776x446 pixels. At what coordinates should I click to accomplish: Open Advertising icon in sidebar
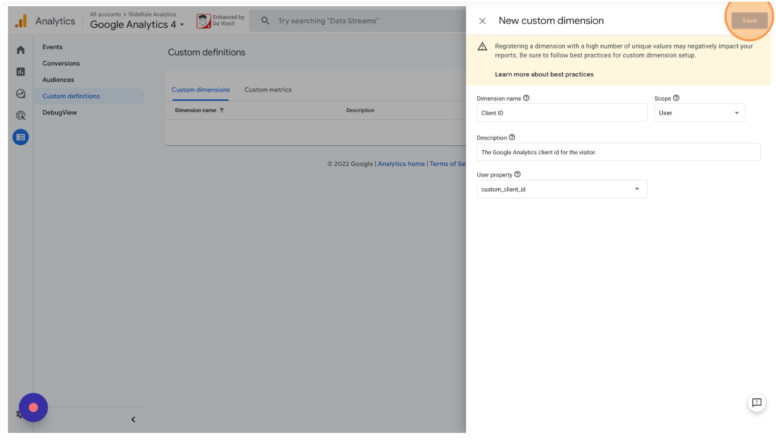(20, 115)
